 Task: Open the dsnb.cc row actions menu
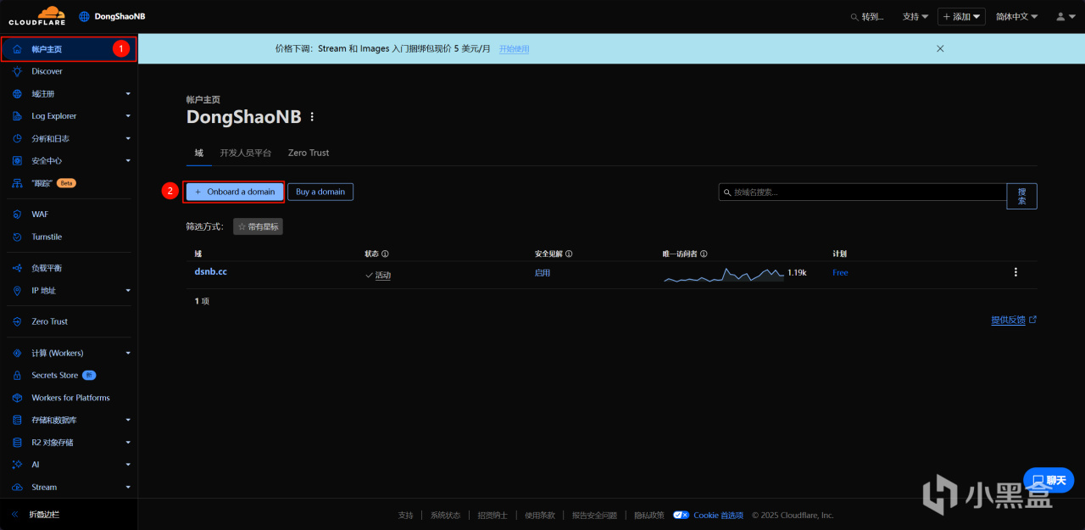pyautogui.click(x=1015, y=272)
